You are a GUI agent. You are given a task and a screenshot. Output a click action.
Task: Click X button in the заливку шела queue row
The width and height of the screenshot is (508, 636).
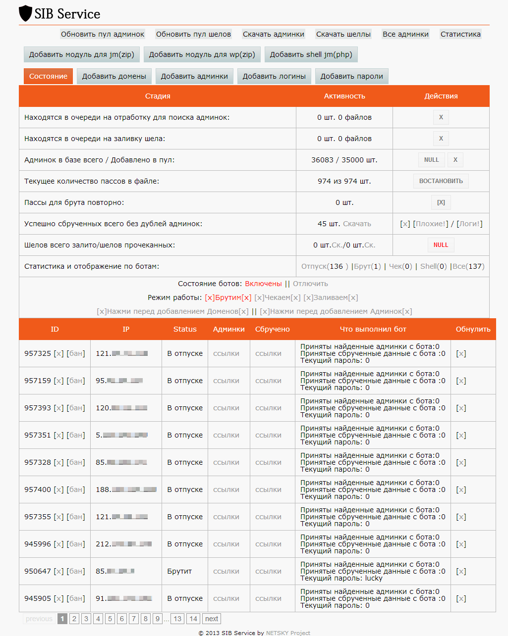441,139
